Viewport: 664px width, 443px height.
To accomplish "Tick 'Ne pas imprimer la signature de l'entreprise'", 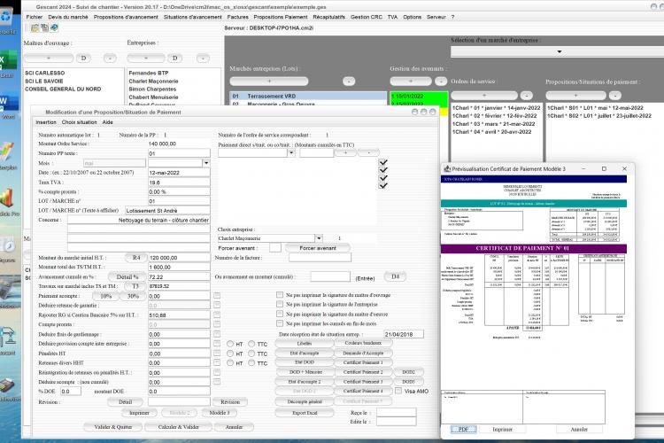I will pyautogui.click(x=280, y=305).
